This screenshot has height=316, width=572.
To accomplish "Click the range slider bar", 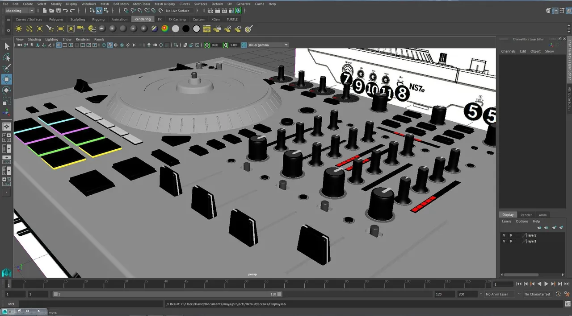I will click(x=168, y=294).
